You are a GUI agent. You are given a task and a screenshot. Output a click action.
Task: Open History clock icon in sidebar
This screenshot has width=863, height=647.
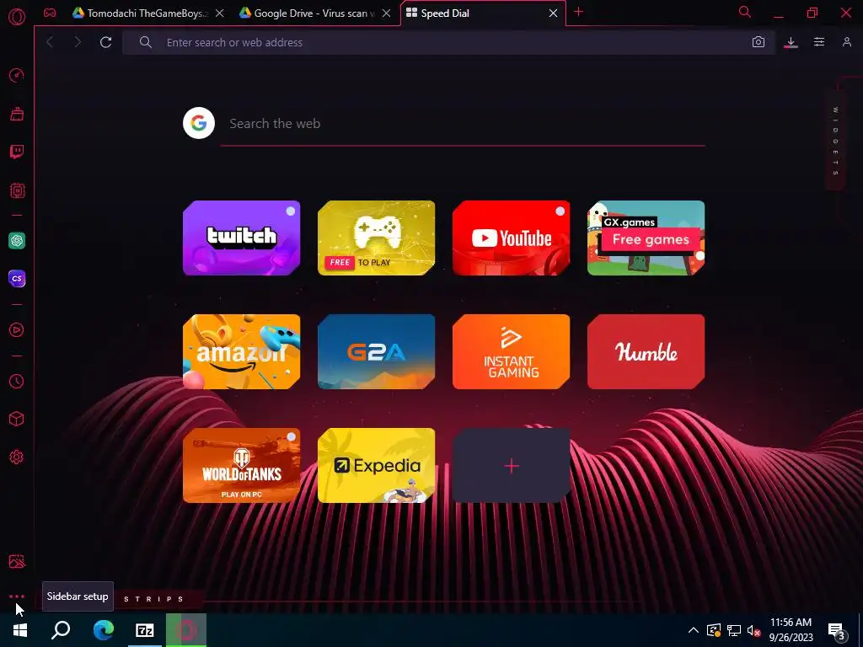17,381
